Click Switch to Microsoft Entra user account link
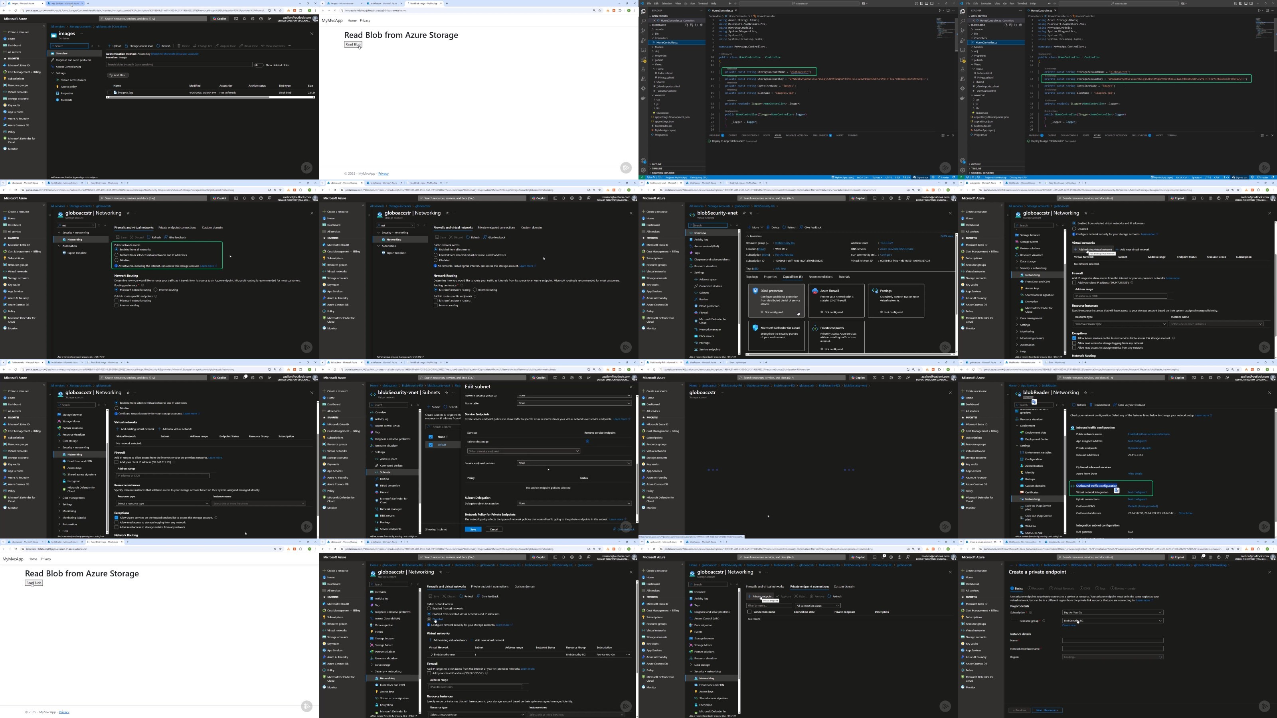This screenshot has height=718, width=1277. (174, 53)
